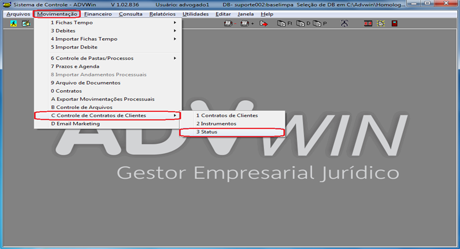Click the ADVWin title bar app icon
Image resolution: width=460 pixels, height=249 pixels.
(7, 4)
